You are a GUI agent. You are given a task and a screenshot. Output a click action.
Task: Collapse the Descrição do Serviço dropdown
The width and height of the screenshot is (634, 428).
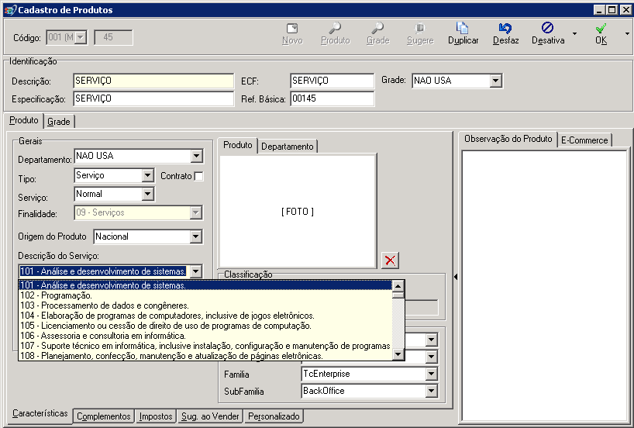click(x=195, y=271)
